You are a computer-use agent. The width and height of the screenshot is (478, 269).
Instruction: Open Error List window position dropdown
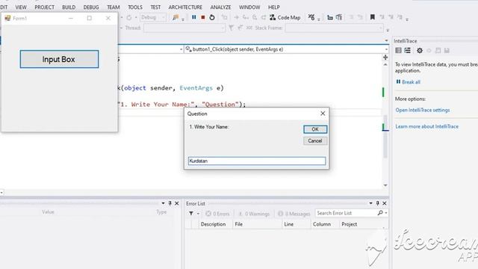[x=370, y=203]
